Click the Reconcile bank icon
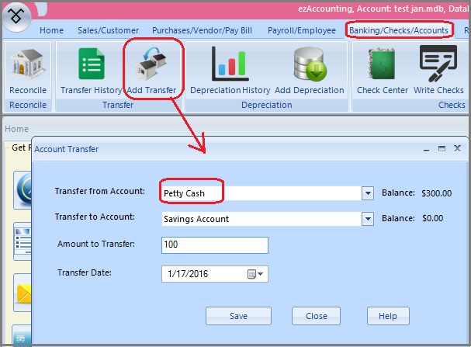The height and width of the screenshot is (347, 471). (x=28, y=68)
